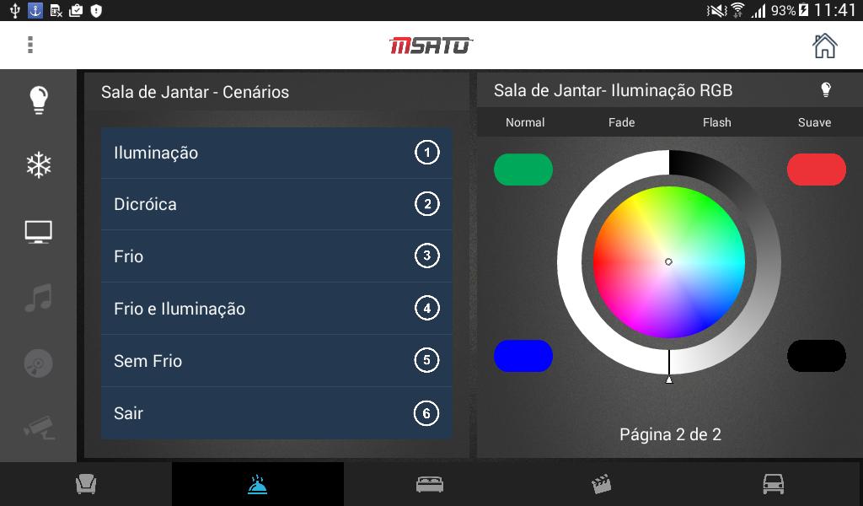
Task: Toggle the RGB lighting bulb icon
Action: coord(826,89)
